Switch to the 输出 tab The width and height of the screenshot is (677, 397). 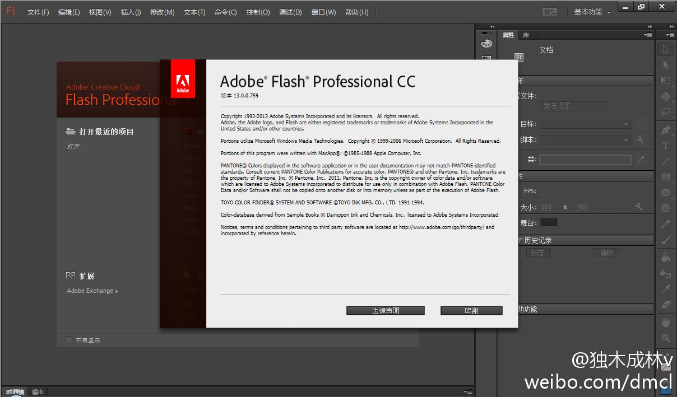(37, 391)
